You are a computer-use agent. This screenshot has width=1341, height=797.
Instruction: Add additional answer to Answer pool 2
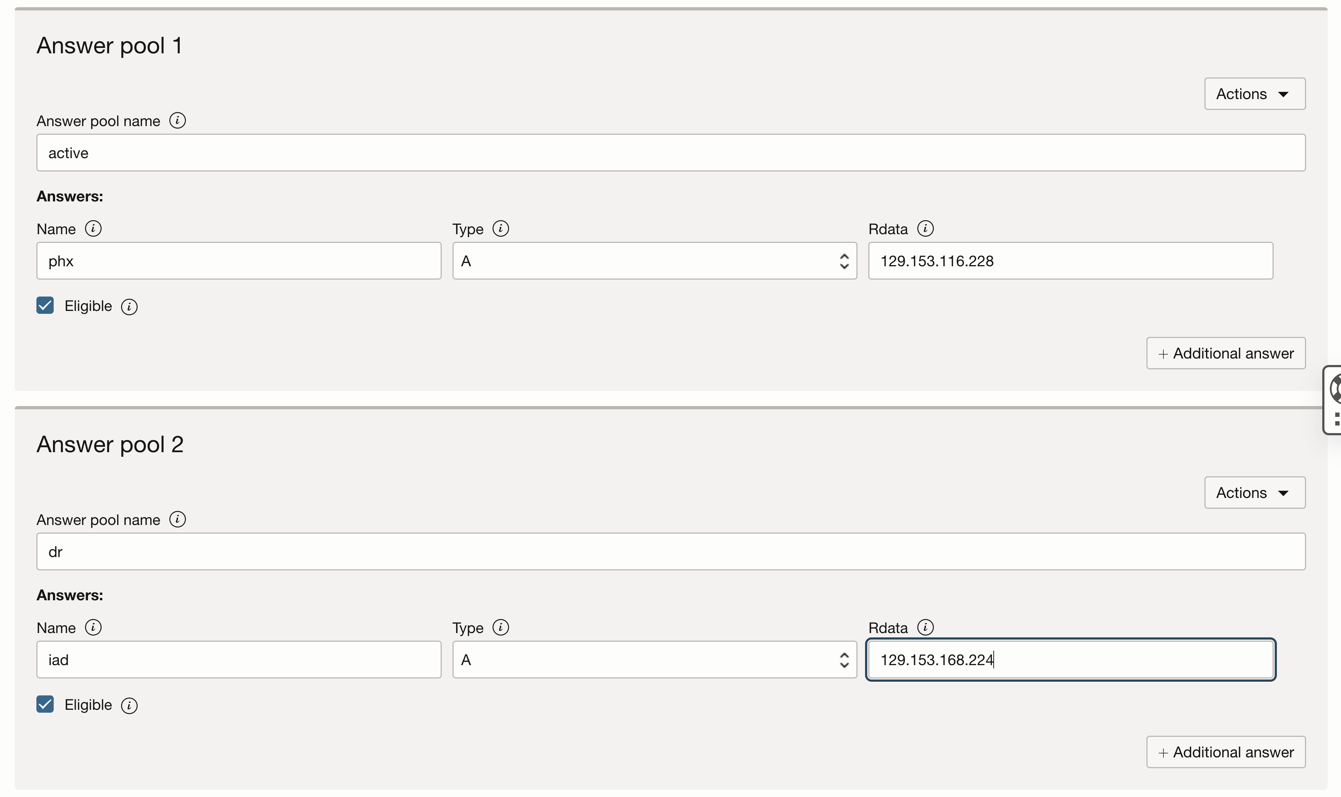click(1226, 751)
